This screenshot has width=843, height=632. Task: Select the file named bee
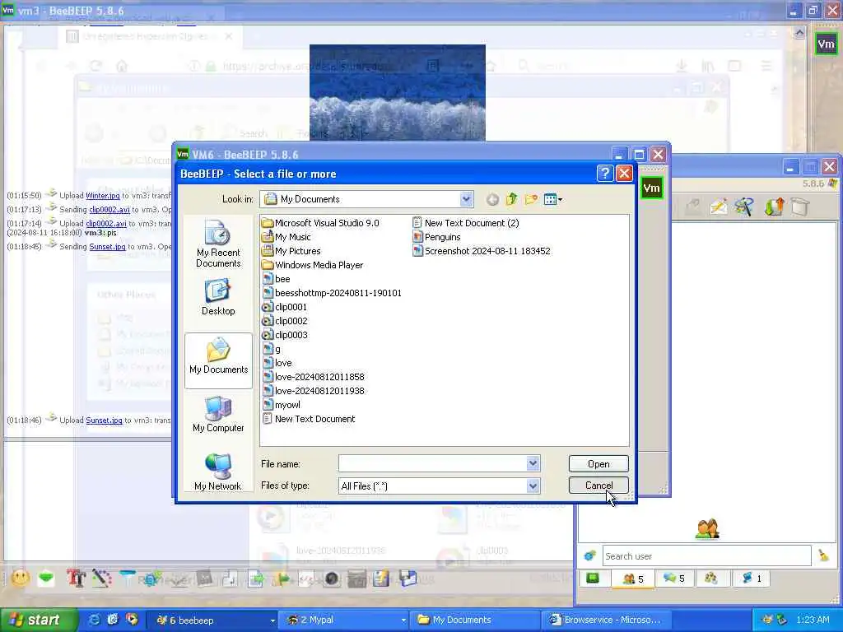tap(277, 279)
